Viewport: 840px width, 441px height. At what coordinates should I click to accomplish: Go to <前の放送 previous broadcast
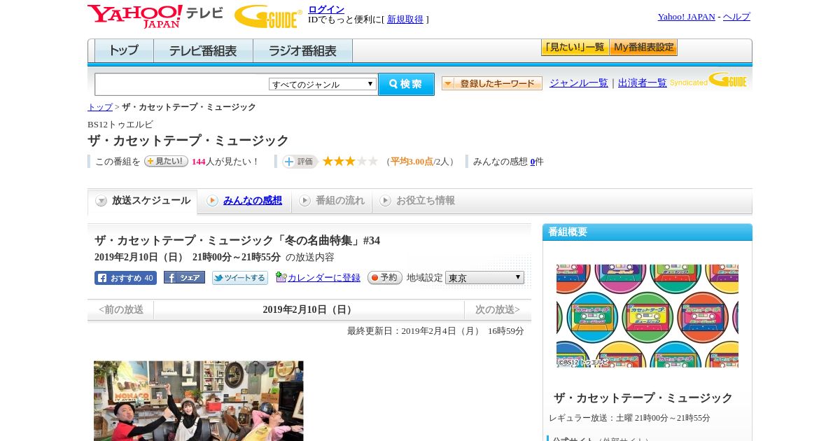121,309
